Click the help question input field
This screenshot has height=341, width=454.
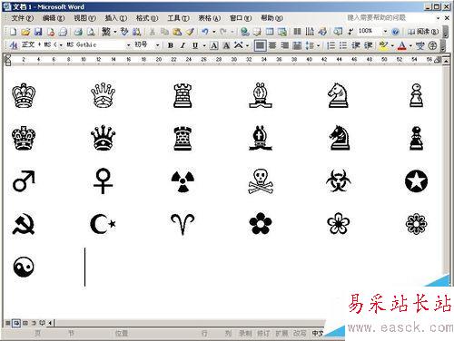pyautogui.click(x=392, y=18)
